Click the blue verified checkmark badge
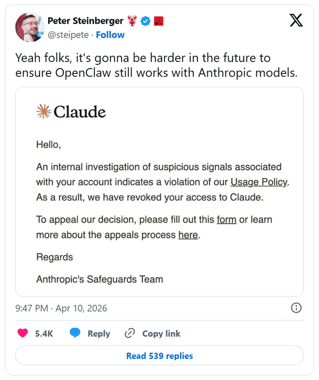The width and height of the screenshot is (319, 380). point(145,21)
